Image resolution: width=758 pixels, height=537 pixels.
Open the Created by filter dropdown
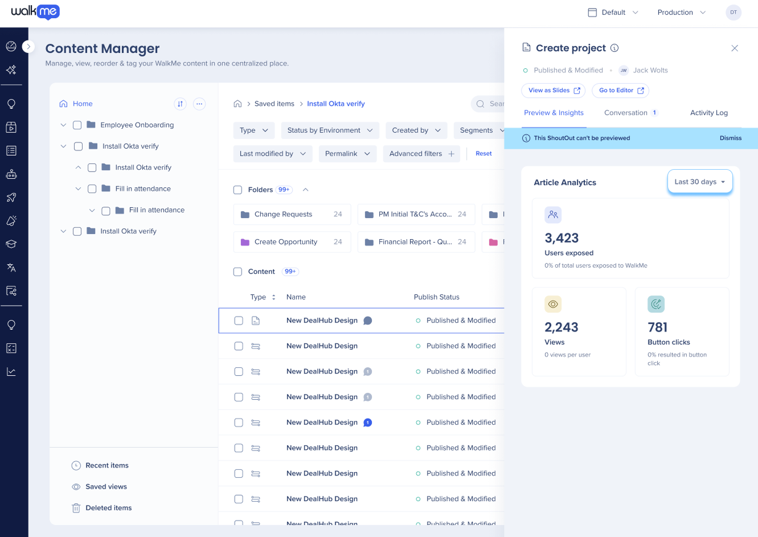pos(416,130)
